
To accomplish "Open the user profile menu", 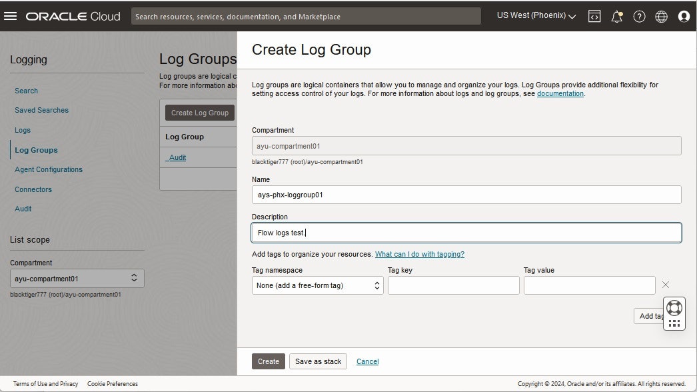I will 684,17.
